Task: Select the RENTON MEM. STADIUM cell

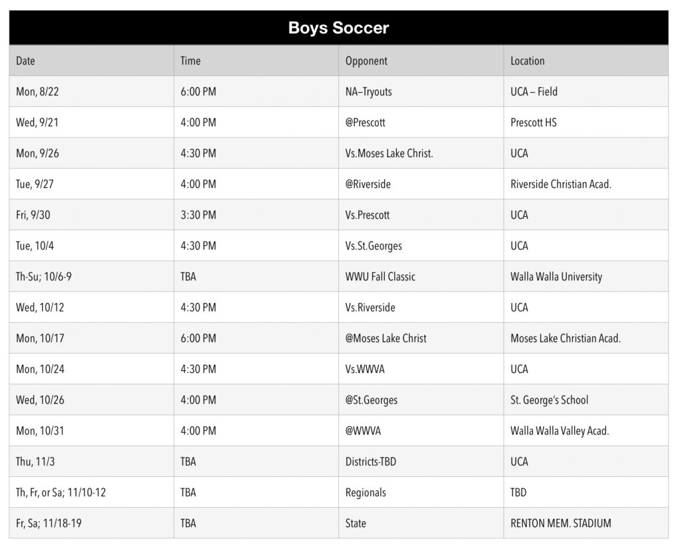Action: click(586, 523)
